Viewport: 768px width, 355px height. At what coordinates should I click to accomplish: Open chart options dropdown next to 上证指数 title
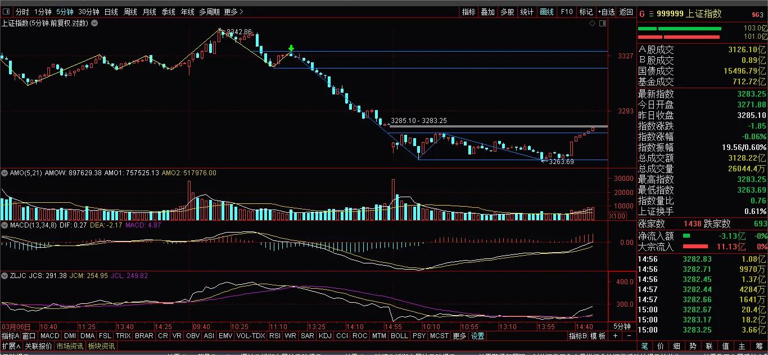coord(94,23)
